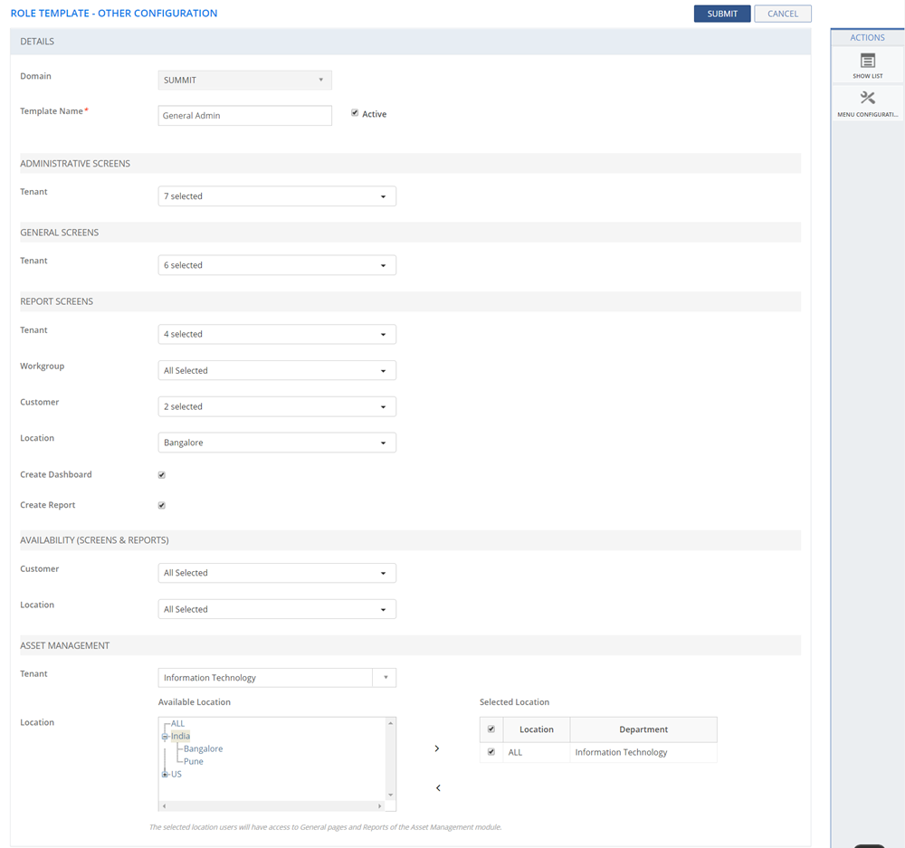This screenshot has width=905, height=848.
Task: Expand the US tree node
Action: coord(165,775)
